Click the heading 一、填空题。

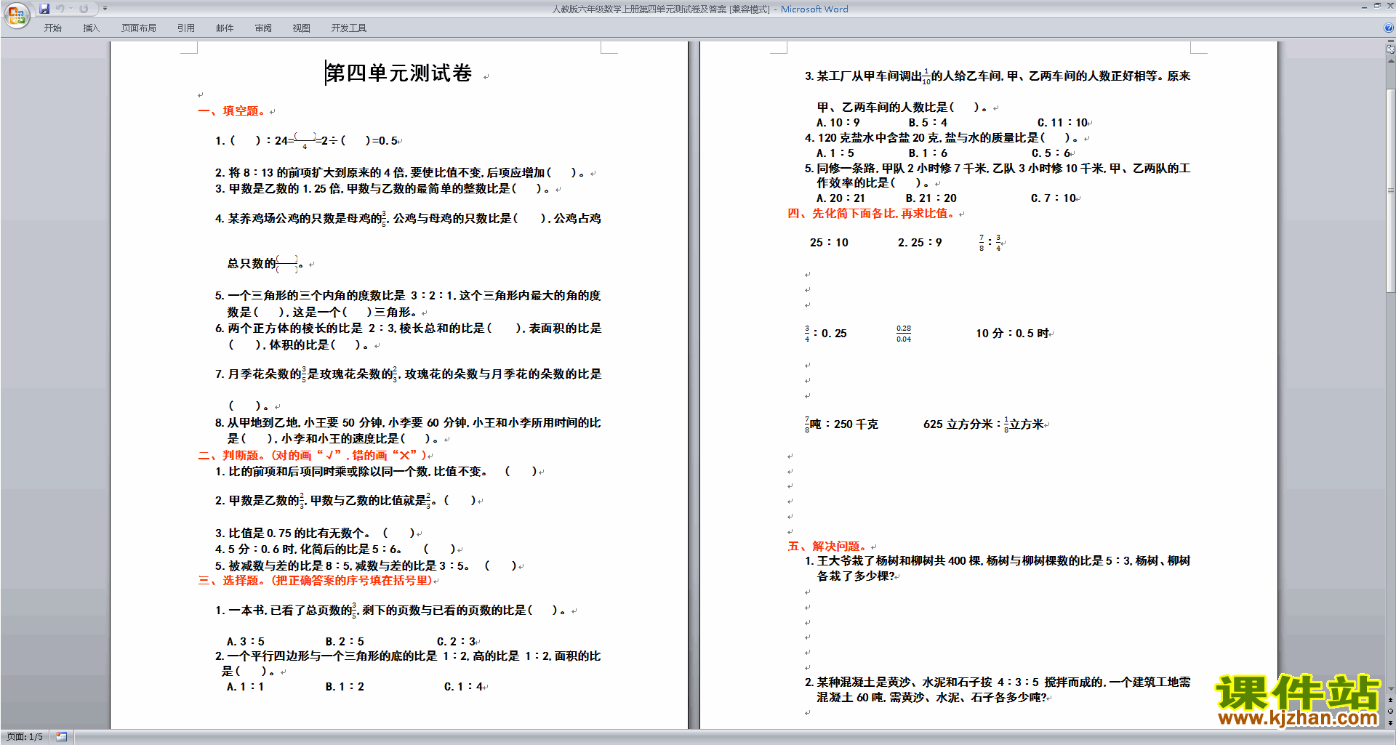(232, 111)
